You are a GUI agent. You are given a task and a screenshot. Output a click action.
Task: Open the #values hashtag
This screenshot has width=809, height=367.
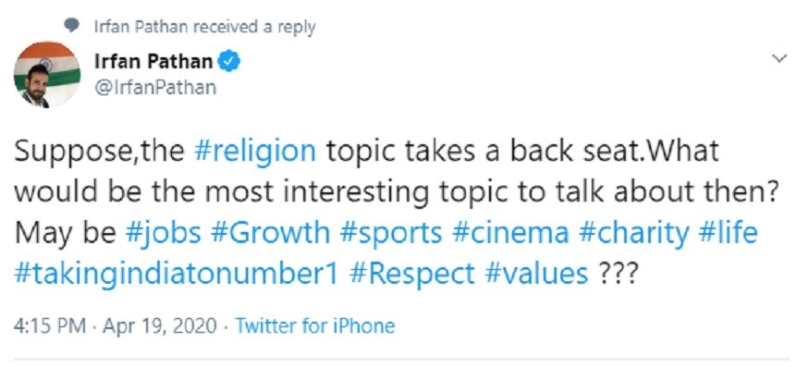click(536, 274)
